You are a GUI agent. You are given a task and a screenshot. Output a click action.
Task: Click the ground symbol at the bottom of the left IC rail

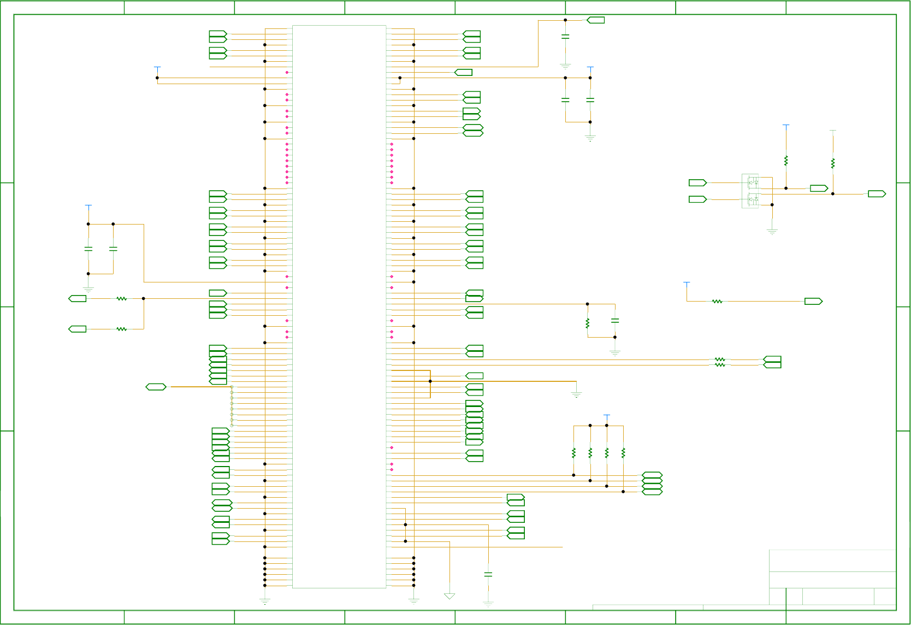265,601
